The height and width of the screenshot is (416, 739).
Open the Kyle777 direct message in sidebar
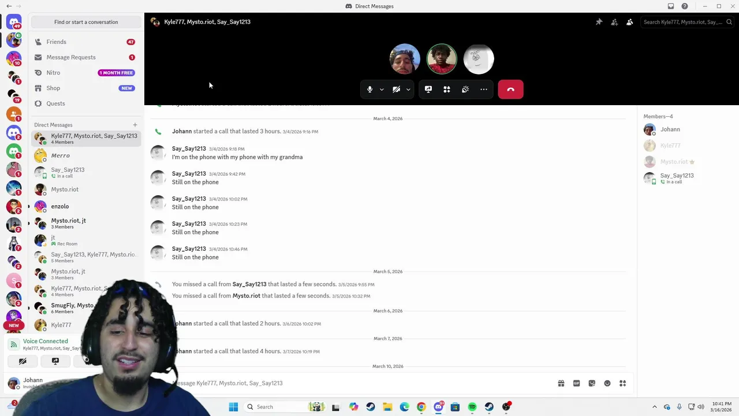(61, 325)
